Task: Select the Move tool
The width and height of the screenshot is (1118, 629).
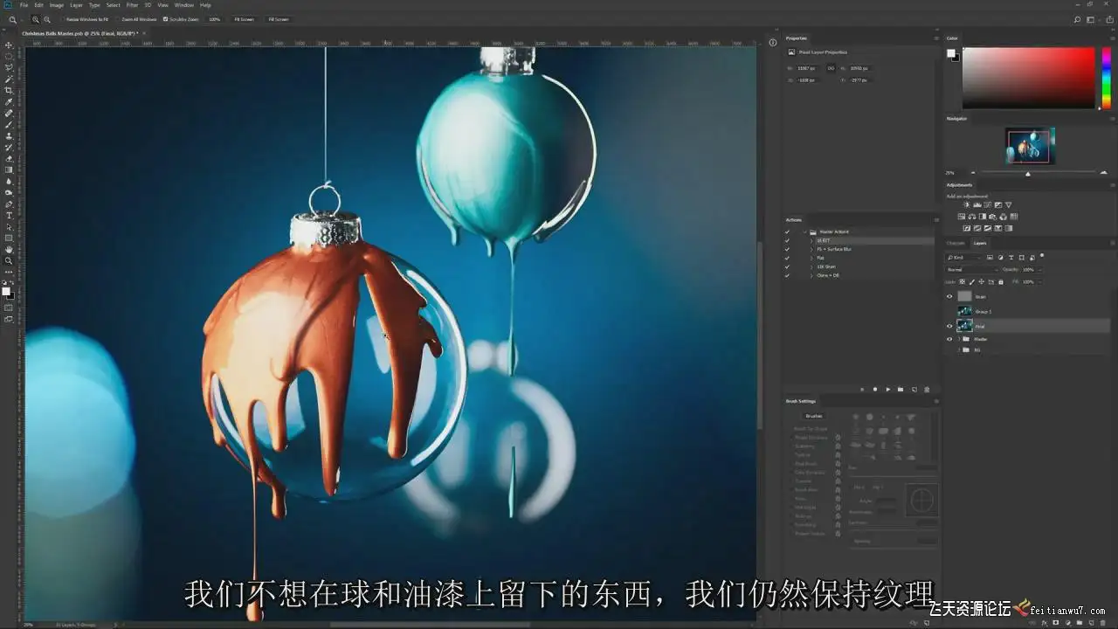Action: pyautogui.click(x=10, y=45)
